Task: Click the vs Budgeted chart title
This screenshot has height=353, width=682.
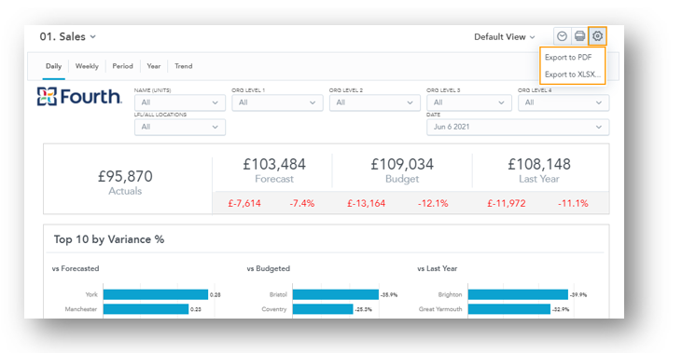Action: point(268,268)
